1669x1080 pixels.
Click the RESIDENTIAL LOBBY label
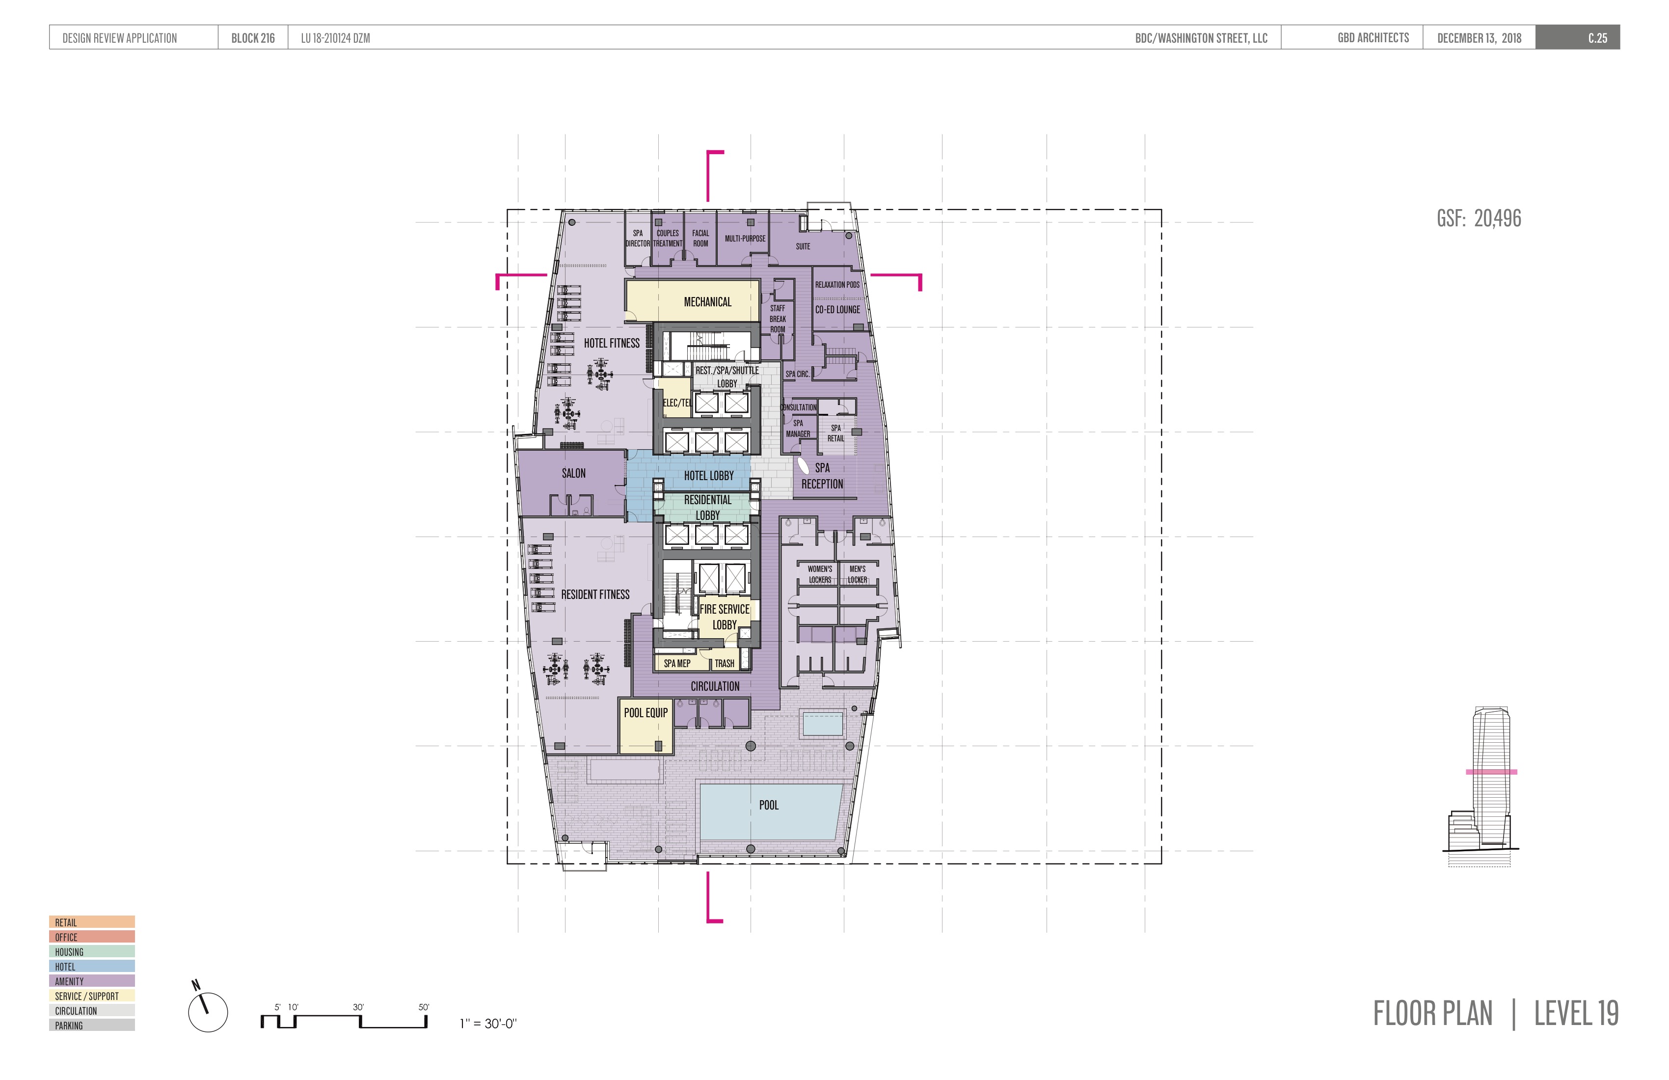[x=707, y=508]
